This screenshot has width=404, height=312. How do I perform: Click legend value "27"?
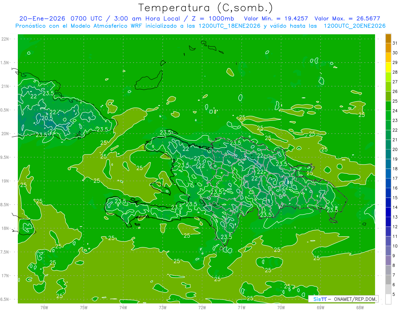[395, 82]
